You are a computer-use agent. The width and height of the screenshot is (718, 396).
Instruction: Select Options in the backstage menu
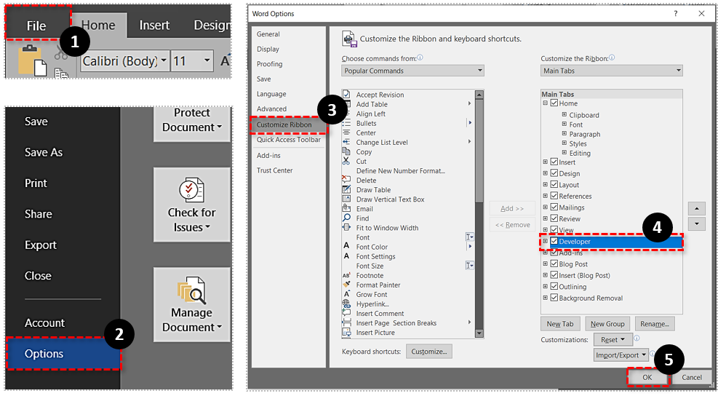[63, 353]
